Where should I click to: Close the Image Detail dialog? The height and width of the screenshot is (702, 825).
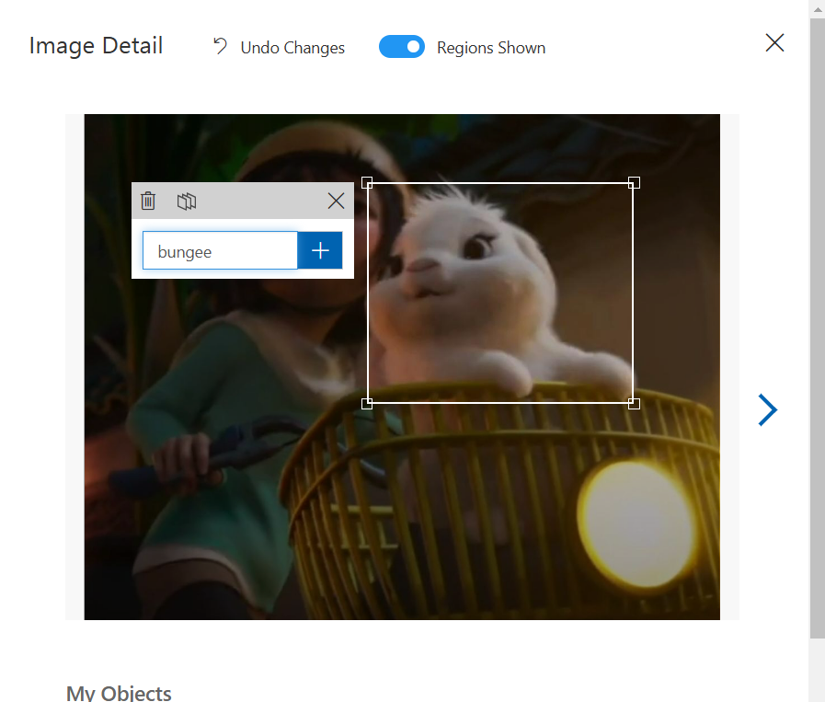tap(774, 42)
